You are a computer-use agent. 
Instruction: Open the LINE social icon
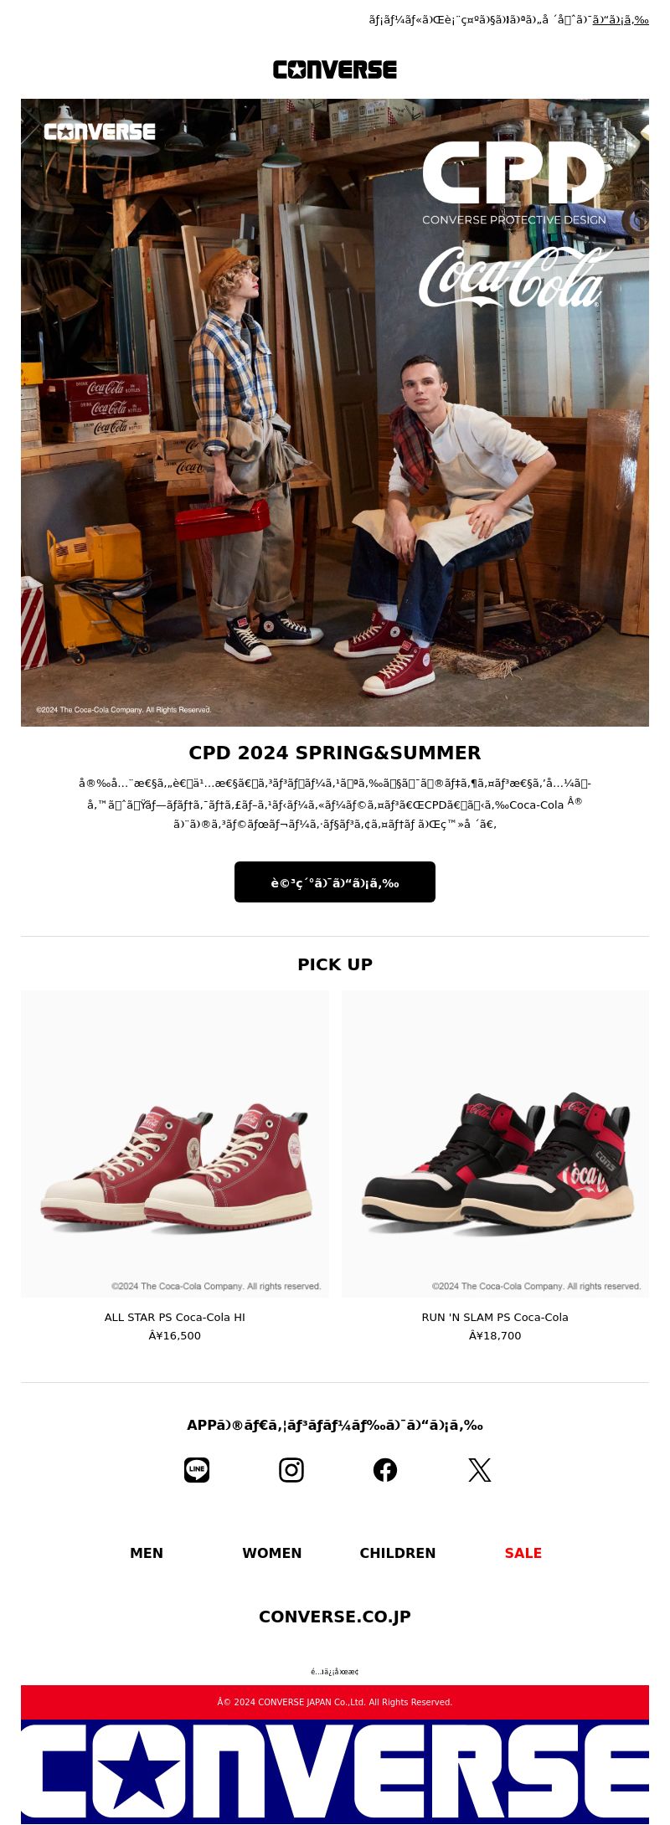pyautogui.click(x=197, y=1470)
